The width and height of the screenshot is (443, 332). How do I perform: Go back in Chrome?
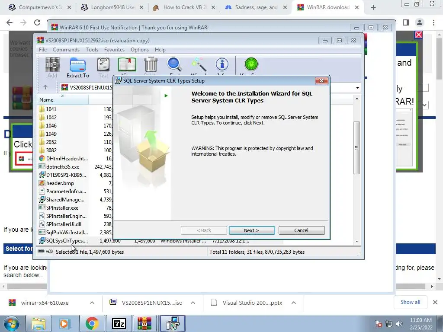10,22
